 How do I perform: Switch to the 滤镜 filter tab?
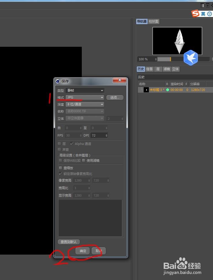pos(167,69)
